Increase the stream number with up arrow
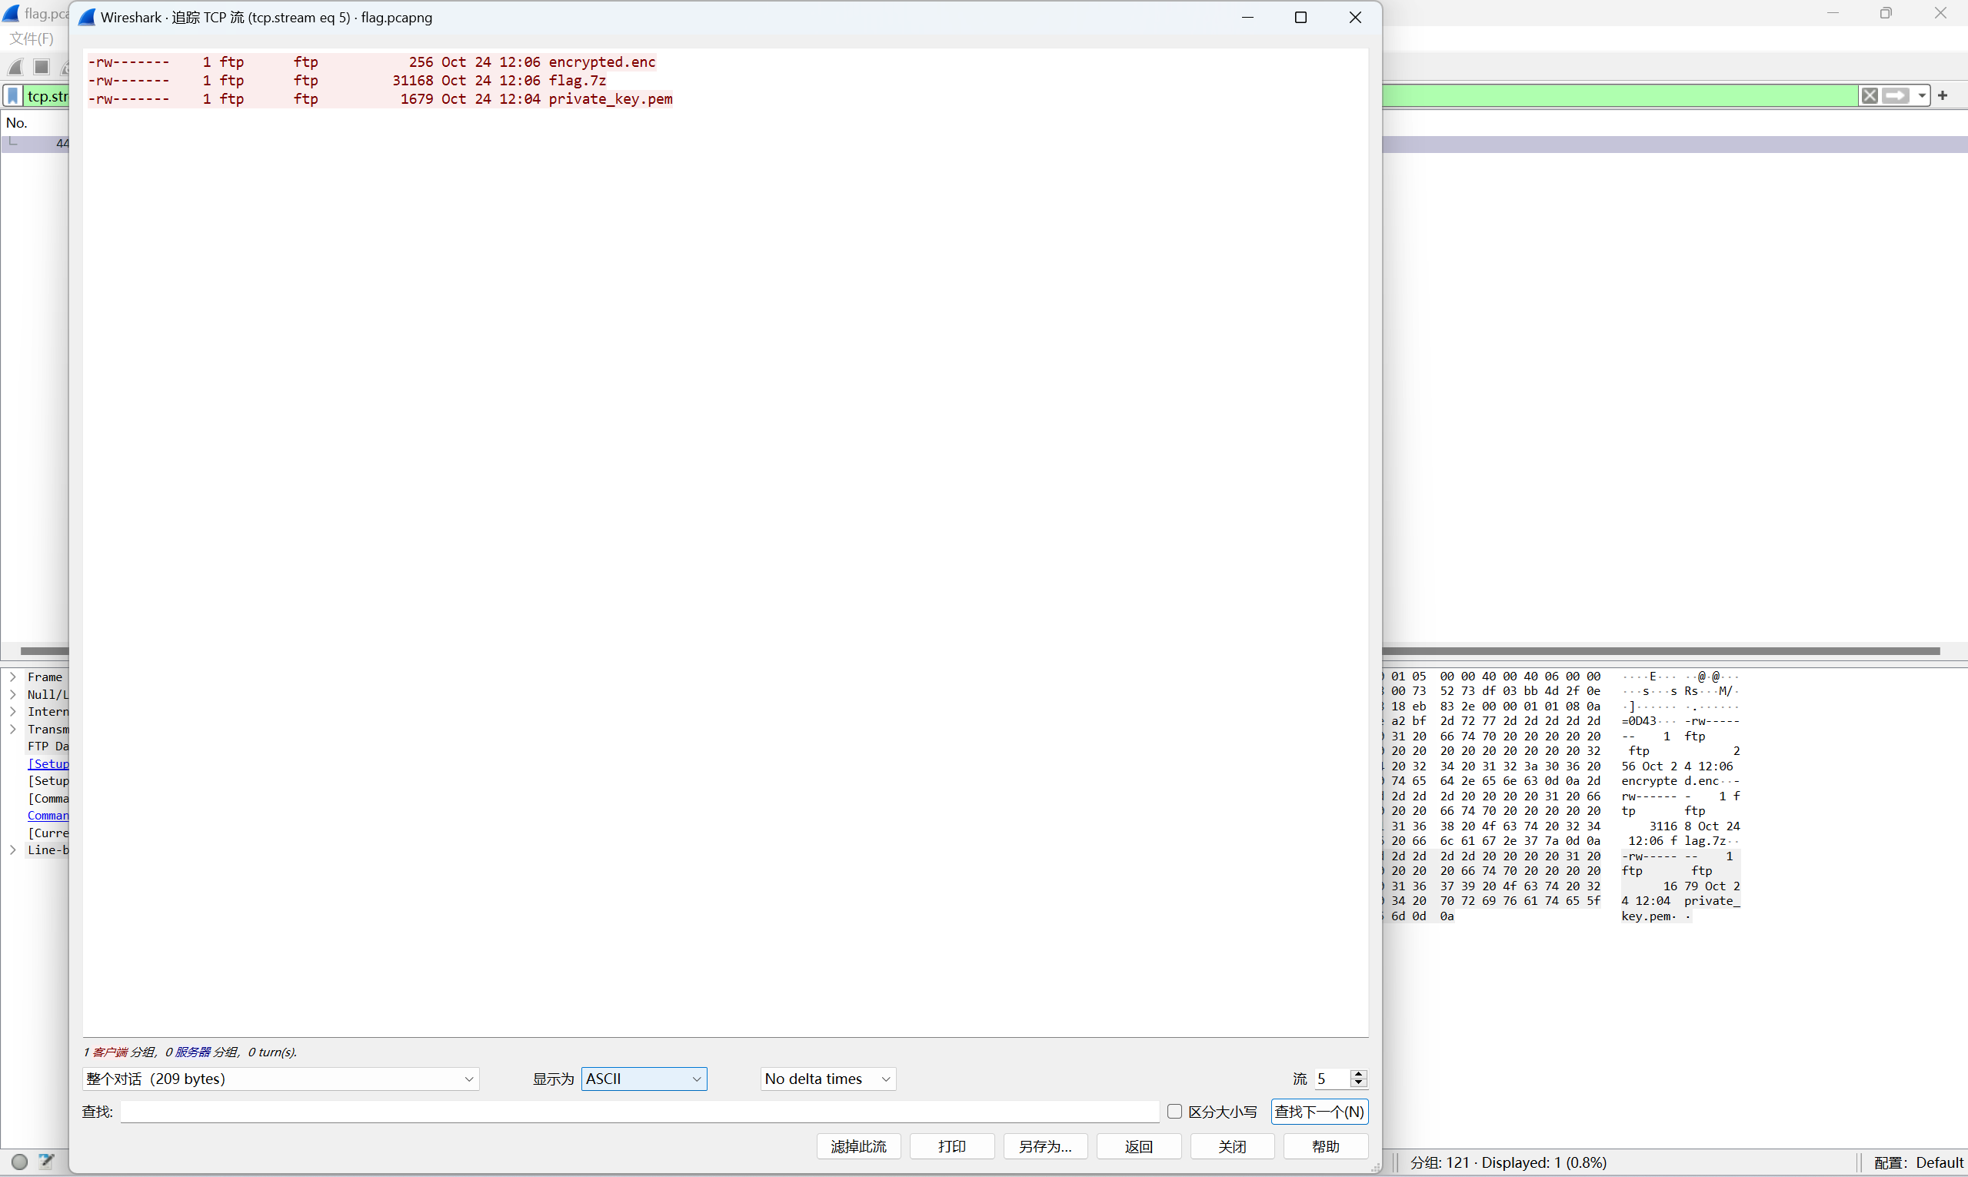The width and height of the screenshot is (1968, 1177). (1359, 1074)
